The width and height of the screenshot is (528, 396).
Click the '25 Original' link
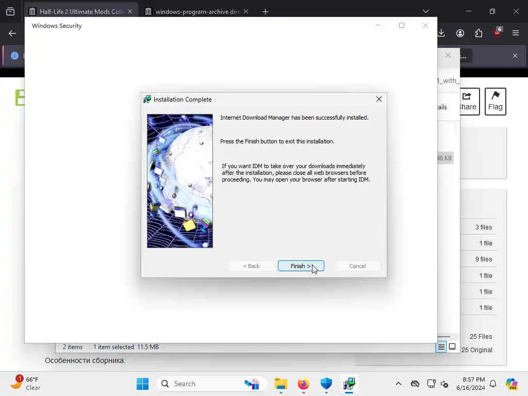tap(477, 350)
